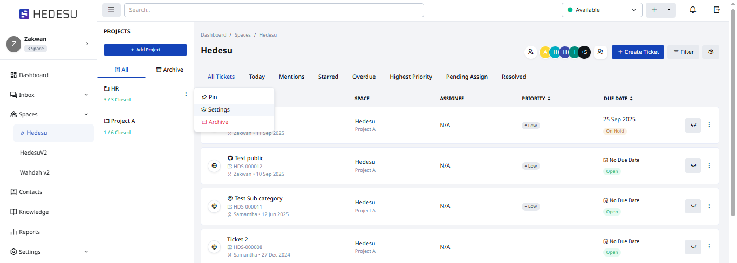Screen dimensions: 737x263
Task: Click the add member icon before avatars
Action: (x=530, y=52)
